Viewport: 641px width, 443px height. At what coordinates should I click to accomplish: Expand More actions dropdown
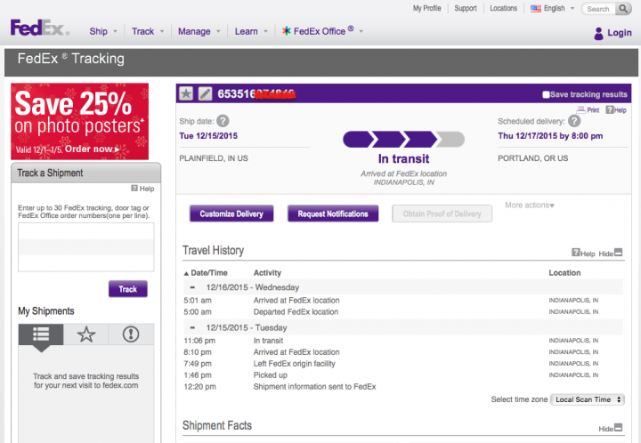(530, 205)
